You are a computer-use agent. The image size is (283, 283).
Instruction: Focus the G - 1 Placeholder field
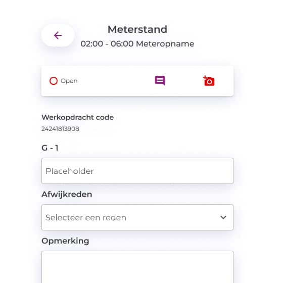(x=137, y=171)
